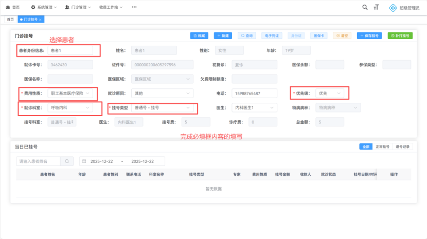Click the 电话 input field
The height and width of the screenshot is (239, 427).
[x=254, y=94]
